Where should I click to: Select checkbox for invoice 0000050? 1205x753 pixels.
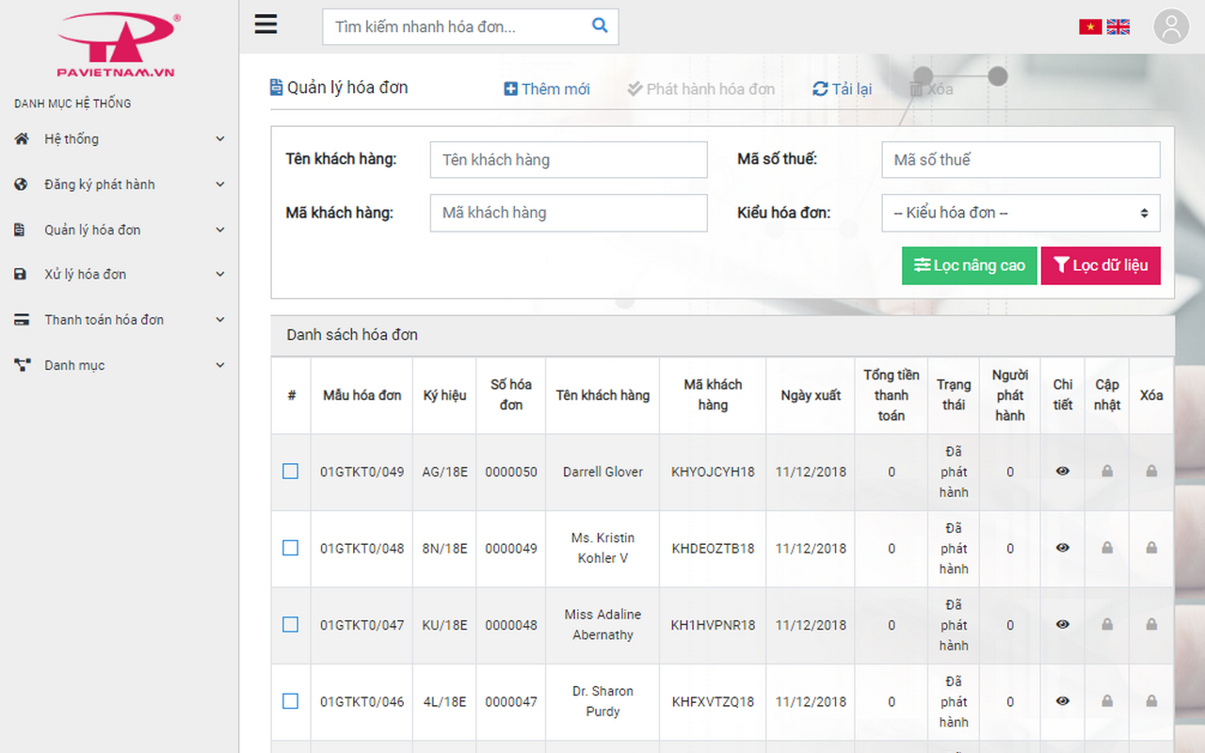click(291, 472)
